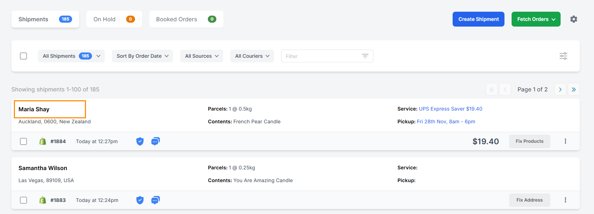Go to the last page using double-chevron icon
The image size is (594, 214).
tap(573, 89)
